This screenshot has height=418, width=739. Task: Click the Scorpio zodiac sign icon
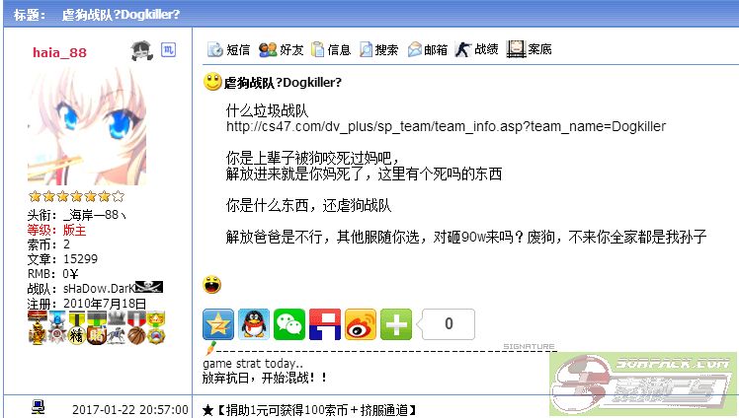coord(168,49)
